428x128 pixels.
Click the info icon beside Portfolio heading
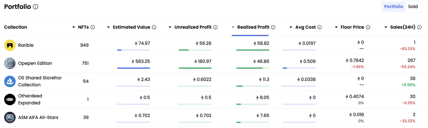[36, 7]
